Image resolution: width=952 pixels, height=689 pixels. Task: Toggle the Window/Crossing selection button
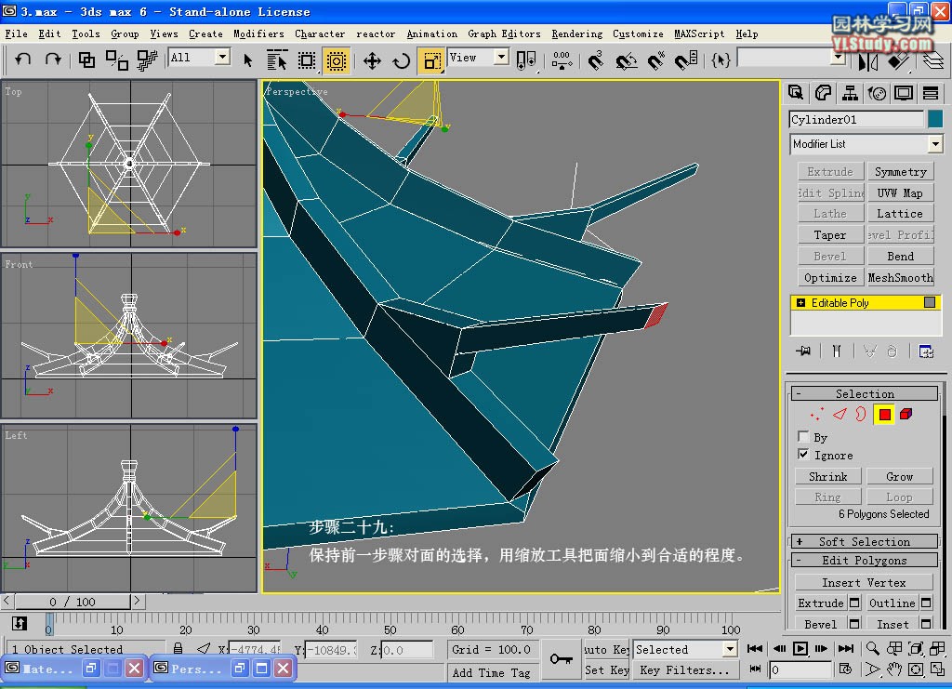(x=337, y=60)
